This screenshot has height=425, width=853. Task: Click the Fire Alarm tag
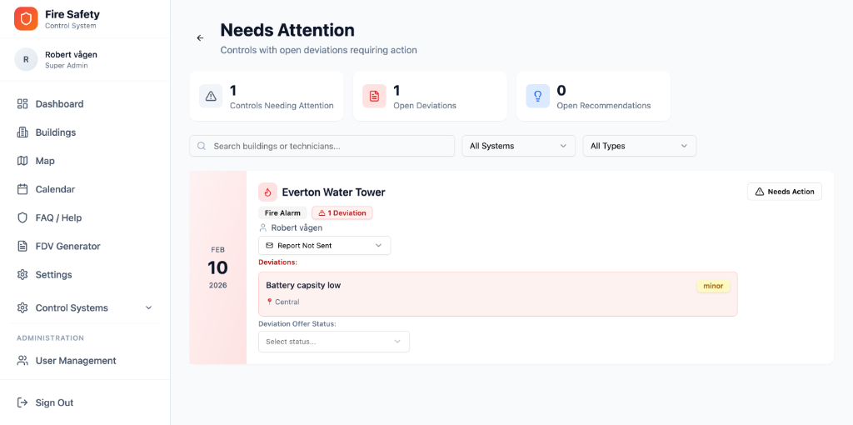pyautogui.click(x=282, y=212)
